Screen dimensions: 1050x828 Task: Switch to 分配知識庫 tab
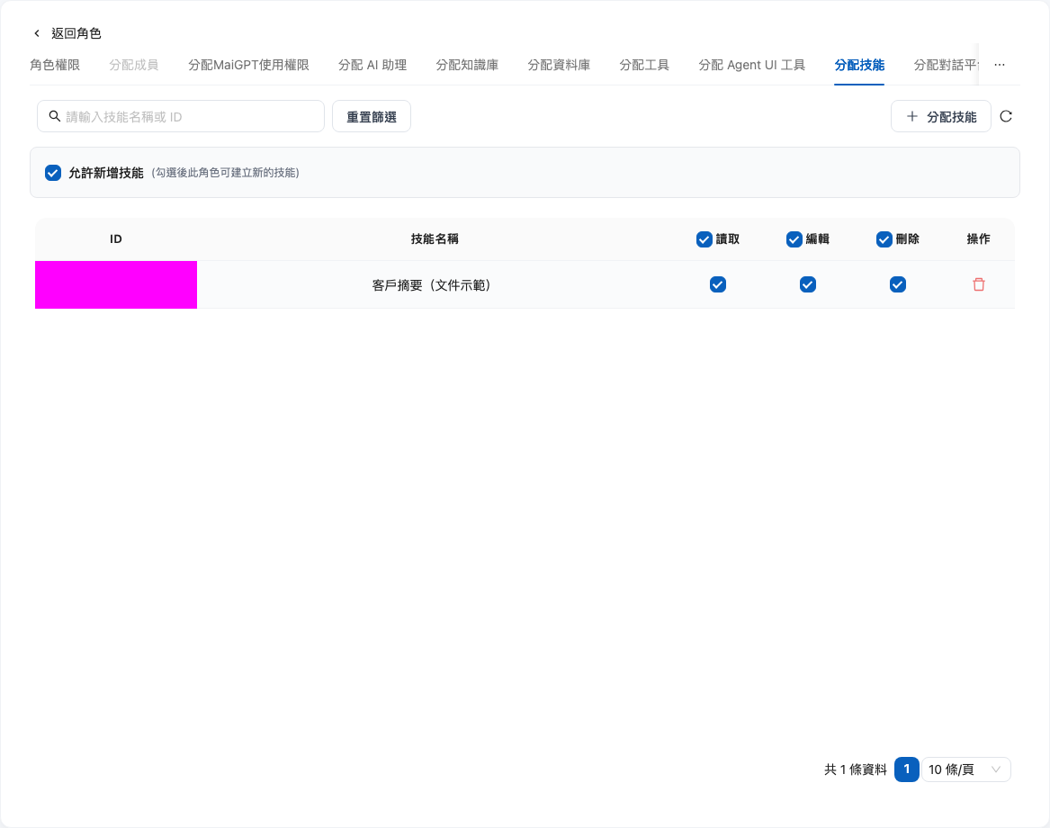467,65
